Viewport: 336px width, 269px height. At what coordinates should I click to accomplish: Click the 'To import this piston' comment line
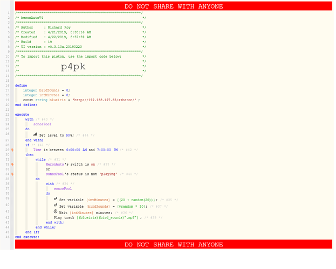click(71, 56)
